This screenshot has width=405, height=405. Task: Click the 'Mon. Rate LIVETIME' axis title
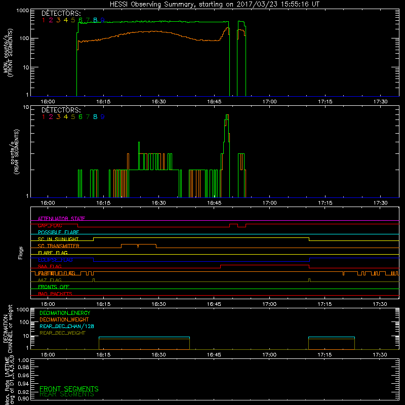[x=8, y=381]
